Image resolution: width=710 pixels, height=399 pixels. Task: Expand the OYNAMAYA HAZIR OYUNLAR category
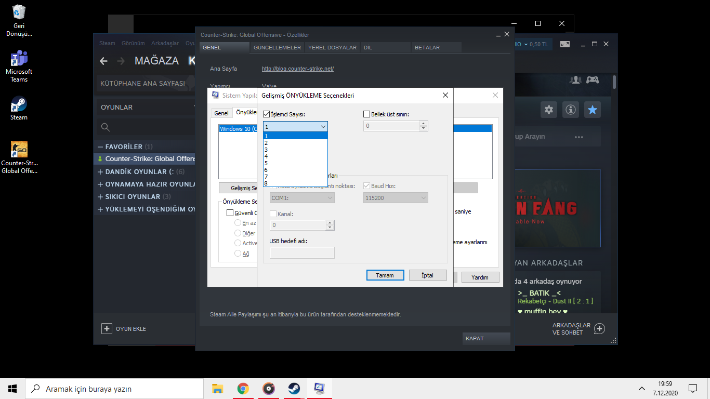pyautogui.click(x=101, y=184)
